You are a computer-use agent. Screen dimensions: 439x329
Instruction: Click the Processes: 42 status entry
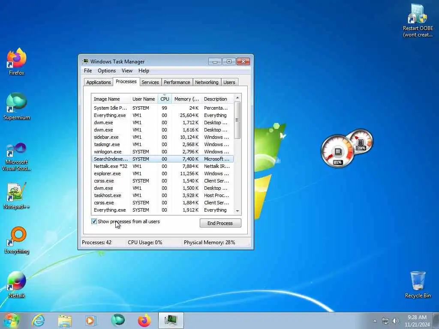[x=96, y=242]
